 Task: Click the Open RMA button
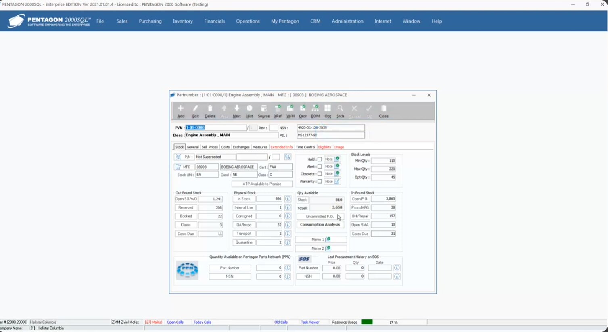tap(359, 225)
